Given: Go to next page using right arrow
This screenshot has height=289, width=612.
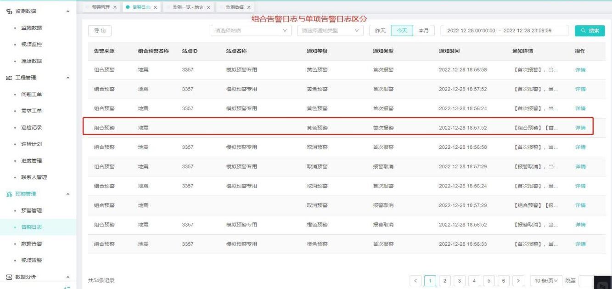Looking at the screenshot, I should click(x=518, y=280).
